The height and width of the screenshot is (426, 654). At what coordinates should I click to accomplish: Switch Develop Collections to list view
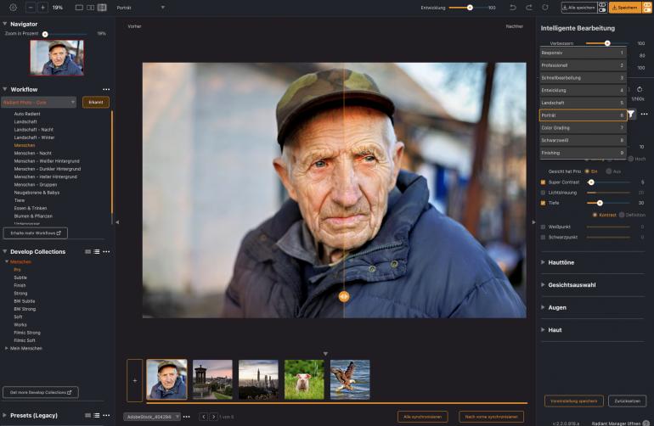click(97, 251)
